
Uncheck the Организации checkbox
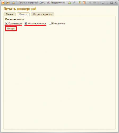(x=7, y=23)
